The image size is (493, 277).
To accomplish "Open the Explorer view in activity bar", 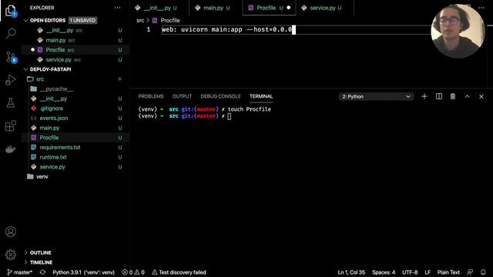I will point(11,11).
